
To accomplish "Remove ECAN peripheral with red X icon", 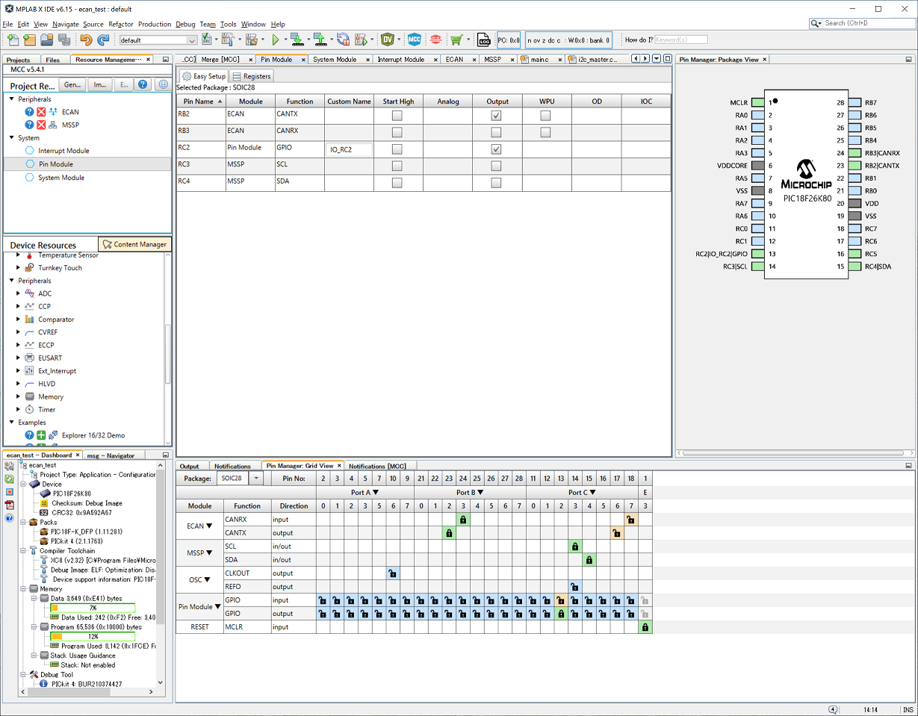I will [42, 112].
